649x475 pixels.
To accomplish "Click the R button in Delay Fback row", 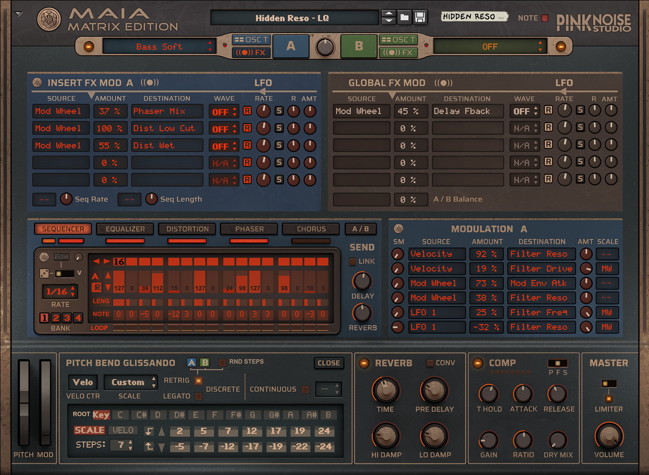I will [548, 110].
